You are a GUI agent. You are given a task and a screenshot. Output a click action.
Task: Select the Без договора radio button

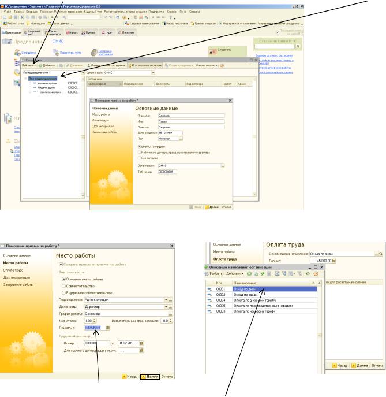point(139,158)
